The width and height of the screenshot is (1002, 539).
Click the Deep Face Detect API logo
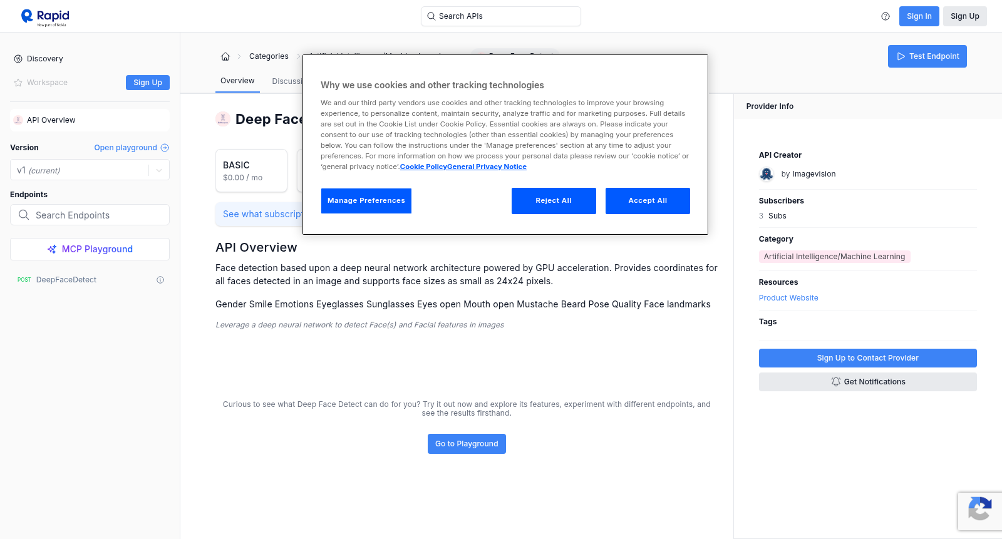(223, 119)
